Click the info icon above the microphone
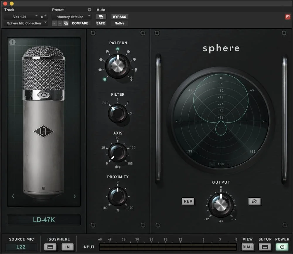Image resolution: width=293 pixels, height=254 pixels. click(13, 42)
